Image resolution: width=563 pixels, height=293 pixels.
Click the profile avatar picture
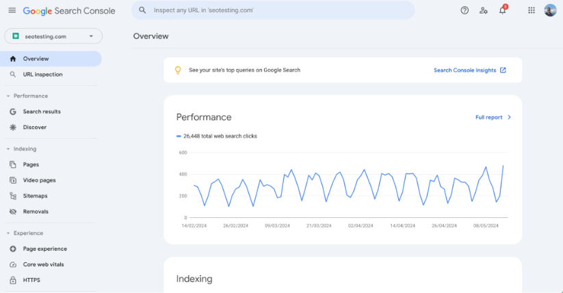[x=550, y=10]
